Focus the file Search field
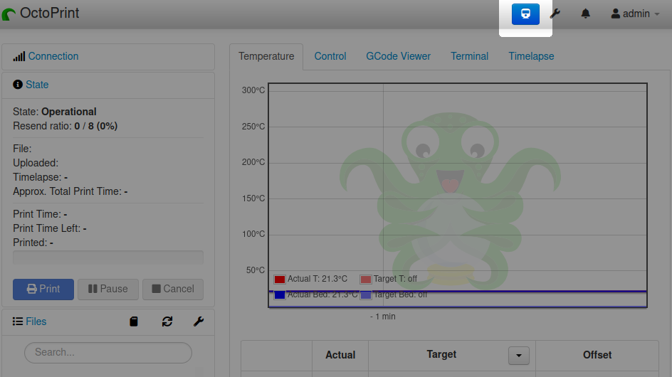The height and width of the screenshot is (377, 672). 108,353
